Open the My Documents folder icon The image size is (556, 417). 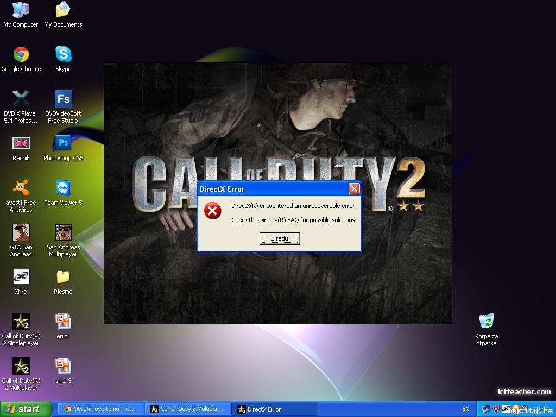[x=63, y=15]
